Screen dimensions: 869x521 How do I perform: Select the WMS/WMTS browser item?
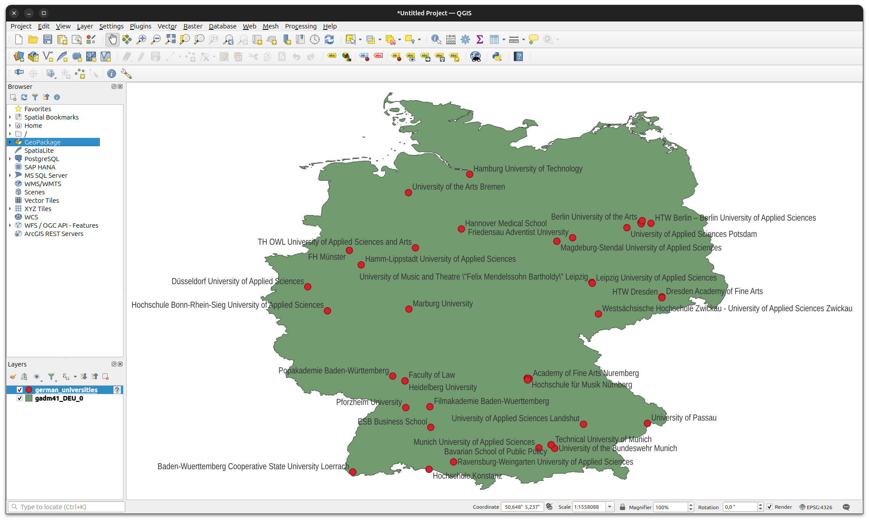tap(43, 184)
